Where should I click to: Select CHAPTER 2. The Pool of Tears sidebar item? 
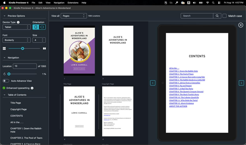coord(26,138)
